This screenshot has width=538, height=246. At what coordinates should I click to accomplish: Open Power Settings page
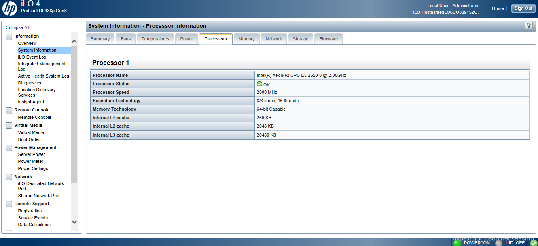pos(33,168)
